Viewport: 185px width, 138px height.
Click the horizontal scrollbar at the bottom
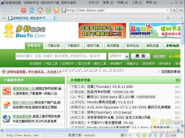[x=77, y=130]
